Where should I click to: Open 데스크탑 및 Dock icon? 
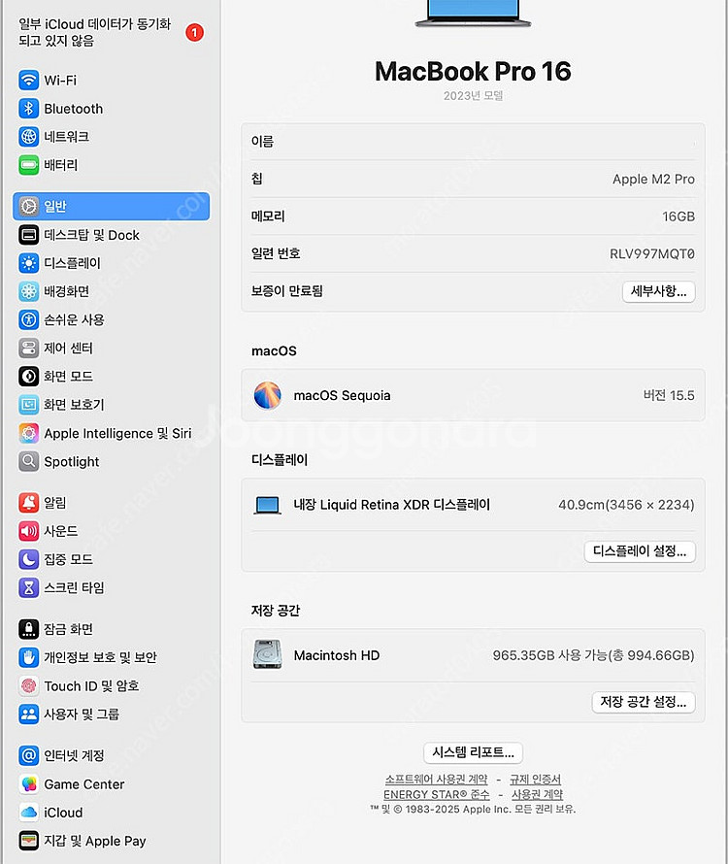29,235
